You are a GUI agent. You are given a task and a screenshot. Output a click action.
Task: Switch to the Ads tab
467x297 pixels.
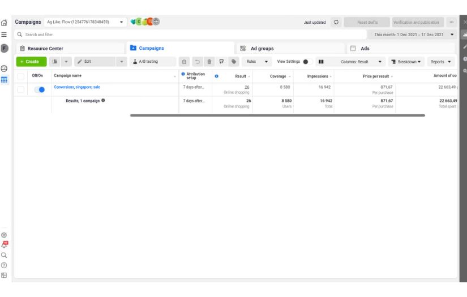tap(401, 48)
